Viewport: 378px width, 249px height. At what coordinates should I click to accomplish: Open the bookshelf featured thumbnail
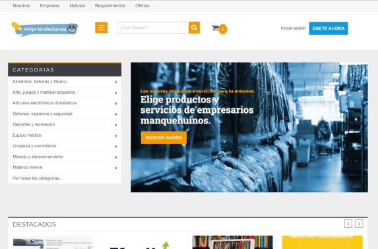click(x=232, y=242)
